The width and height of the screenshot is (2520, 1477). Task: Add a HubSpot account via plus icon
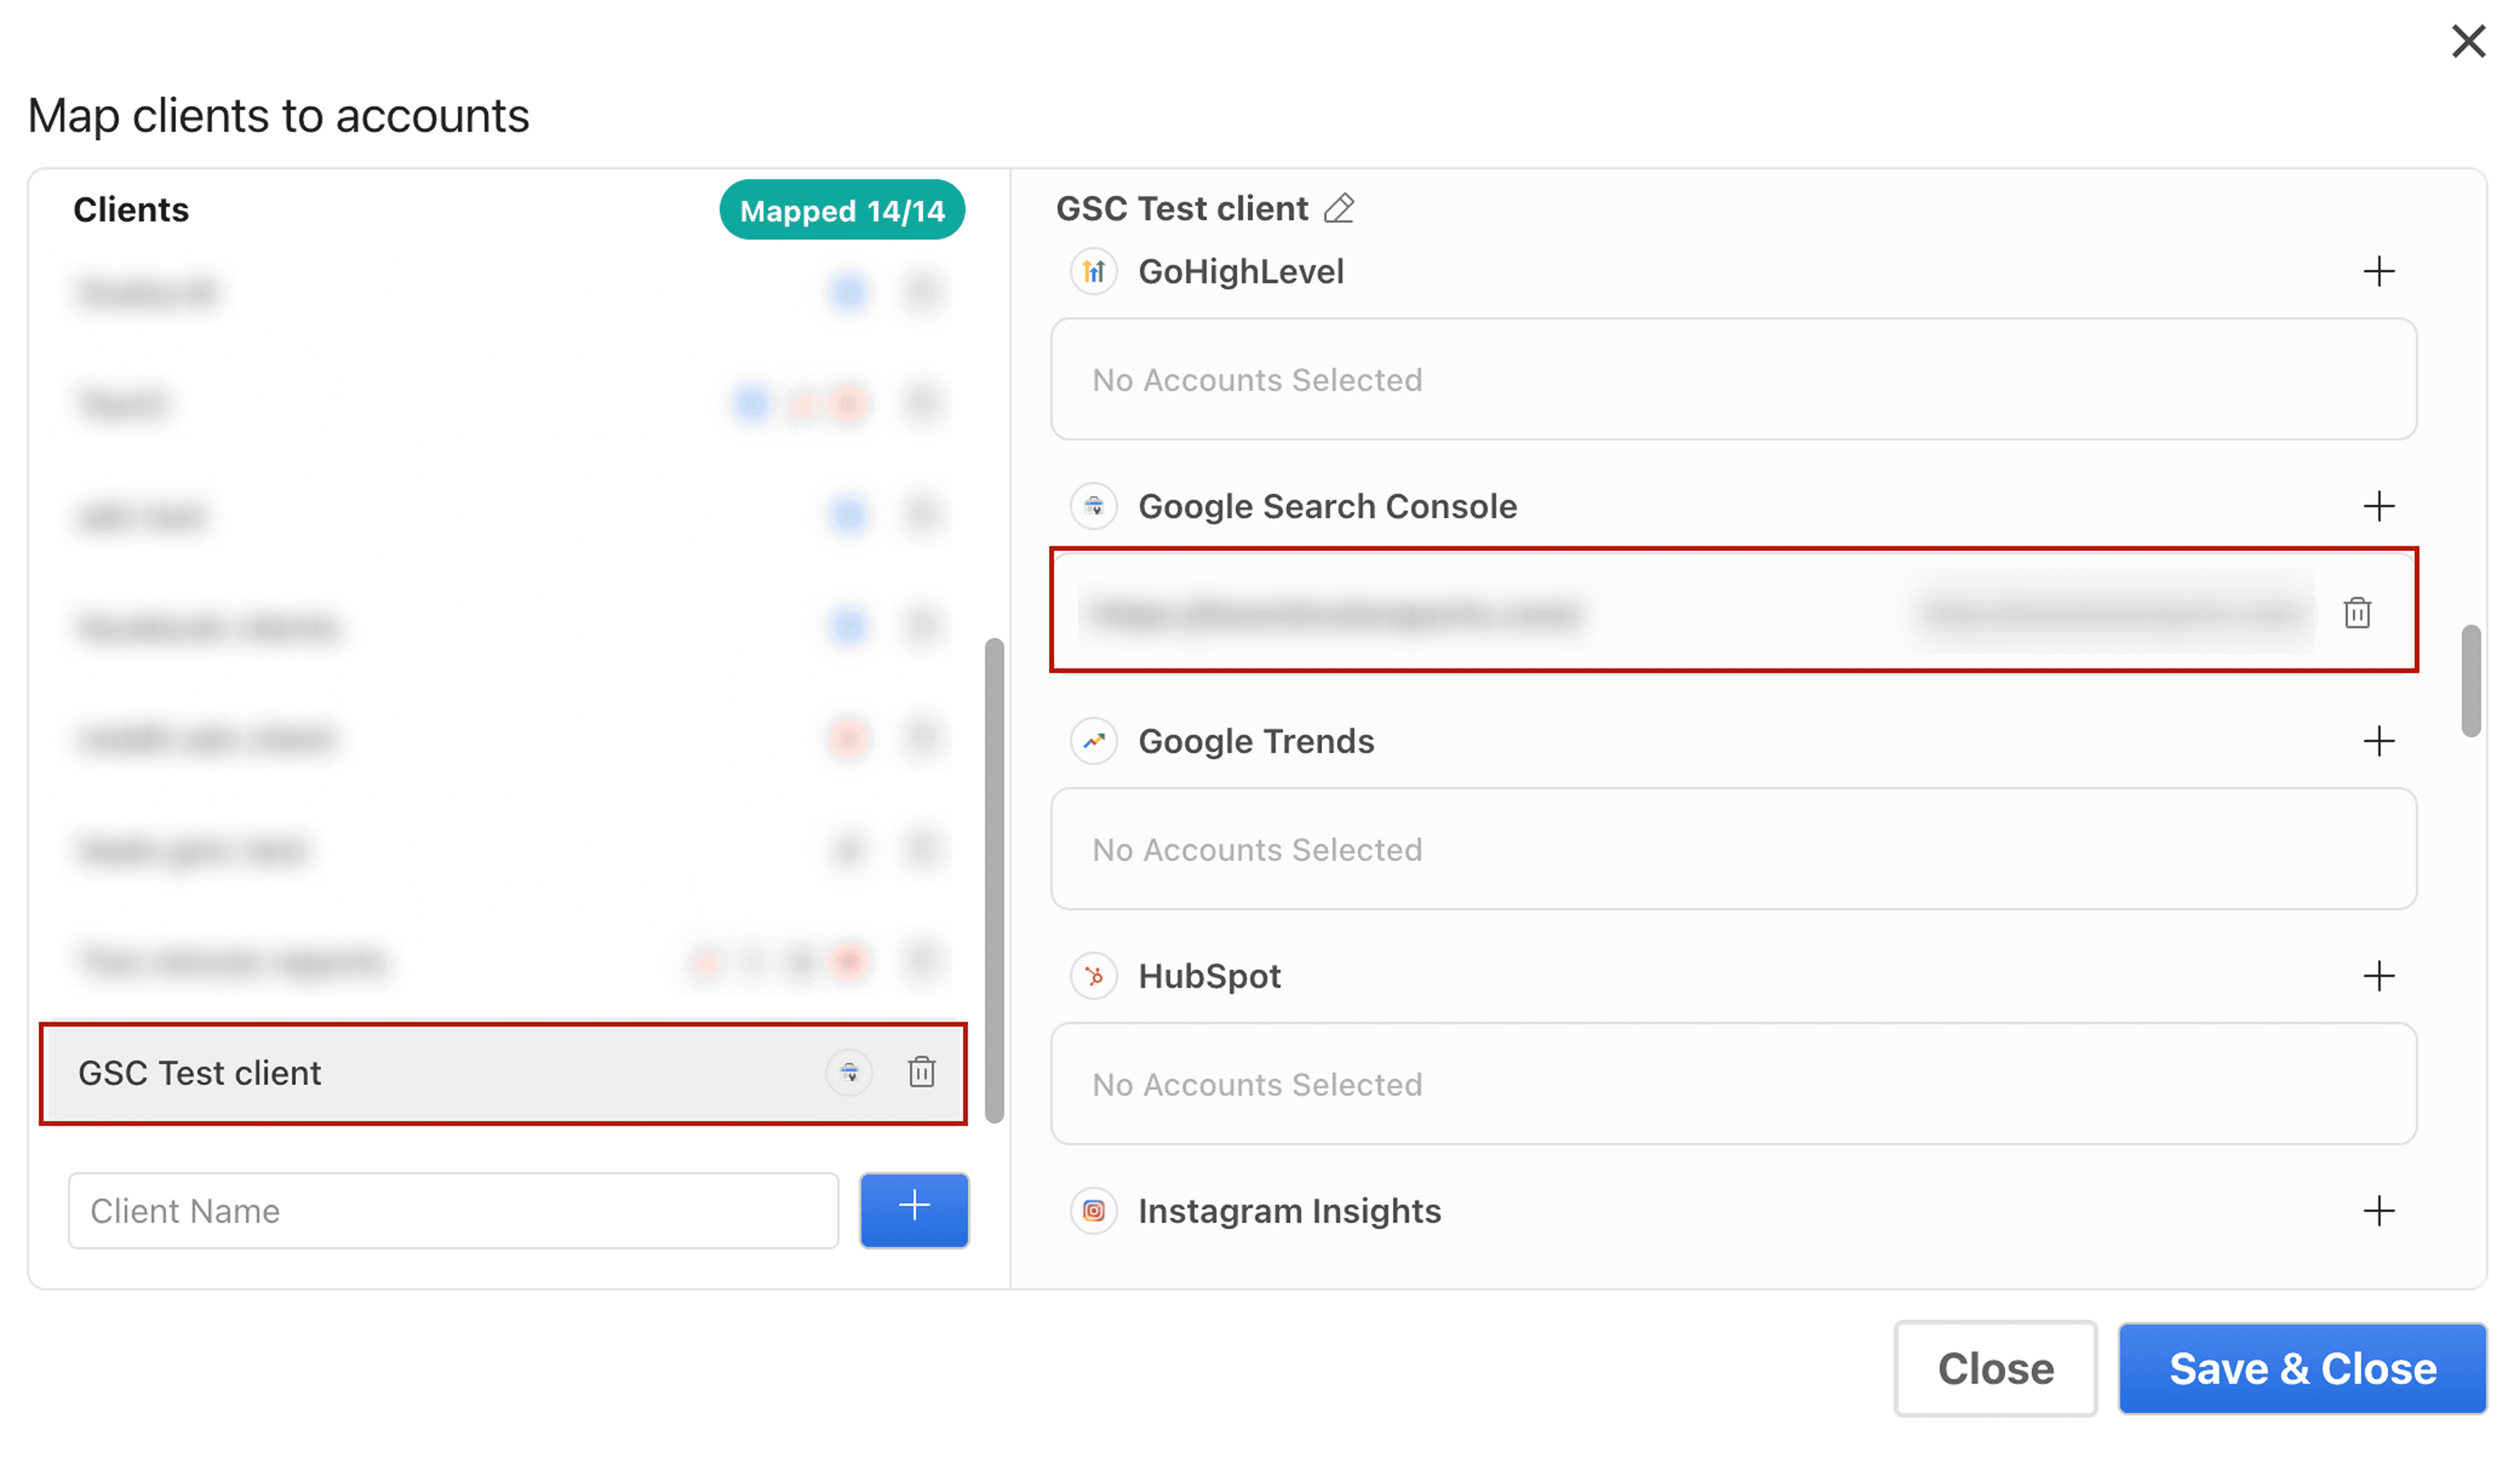(x=2379, y=975)
